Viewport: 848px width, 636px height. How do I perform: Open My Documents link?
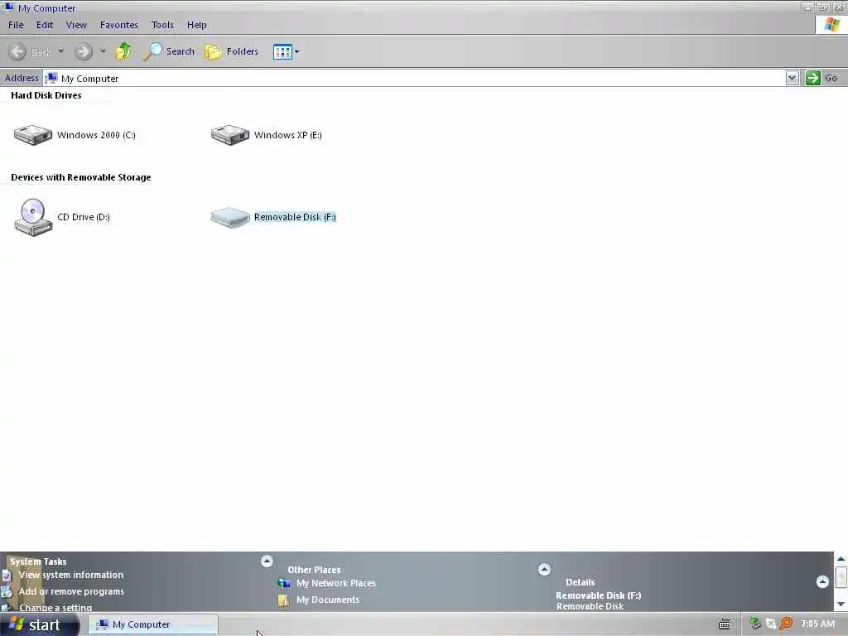coord(328,600)
